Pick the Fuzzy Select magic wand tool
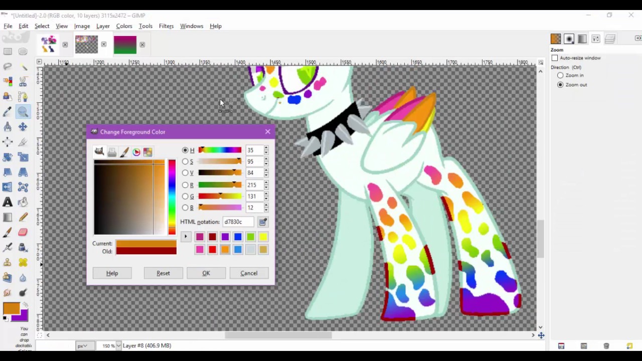Viewport: 642px width, 361px height. [23, 66]
